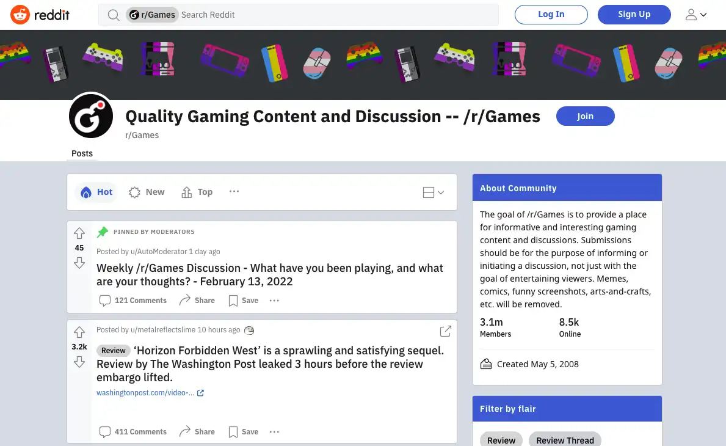This screenshot has width=726, height=446.
Task: Open the Weekly /r/Games Discussion post title
Action: (270, 275)
